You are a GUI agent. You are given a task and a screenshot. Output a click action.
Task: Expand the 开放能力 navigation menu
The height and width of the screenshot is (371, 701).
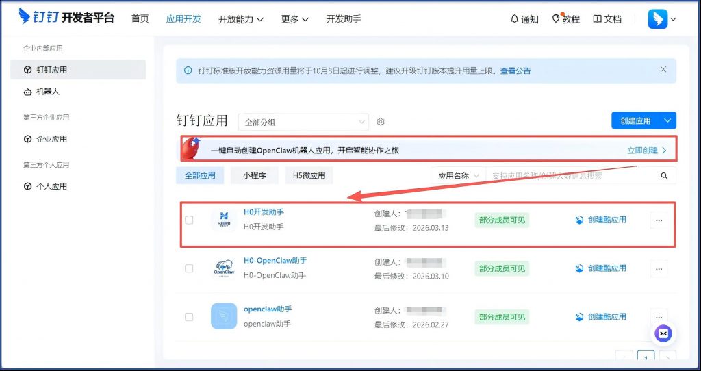coord(241,19)
